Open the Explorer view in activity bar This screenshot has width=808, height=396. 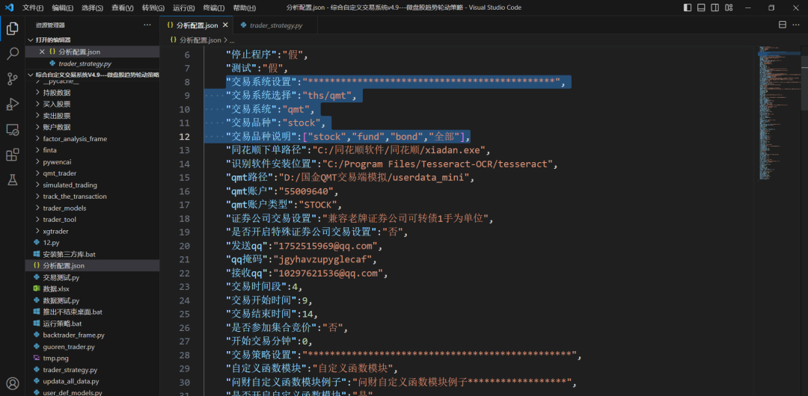coord(13,29)
